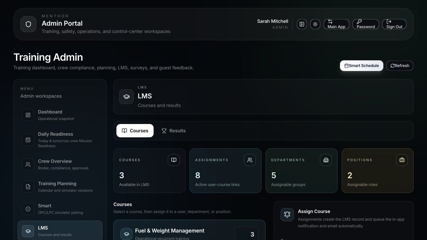Click the Sarah Mitchell user name

(273, 21)
